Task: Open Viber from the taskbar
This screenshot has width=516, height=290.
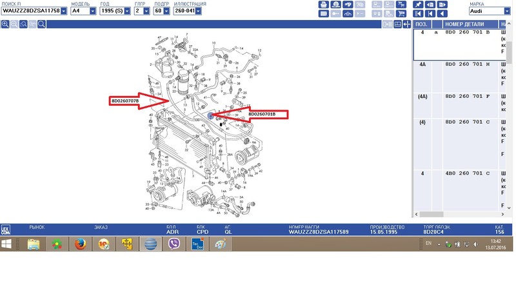Action: 174,244
